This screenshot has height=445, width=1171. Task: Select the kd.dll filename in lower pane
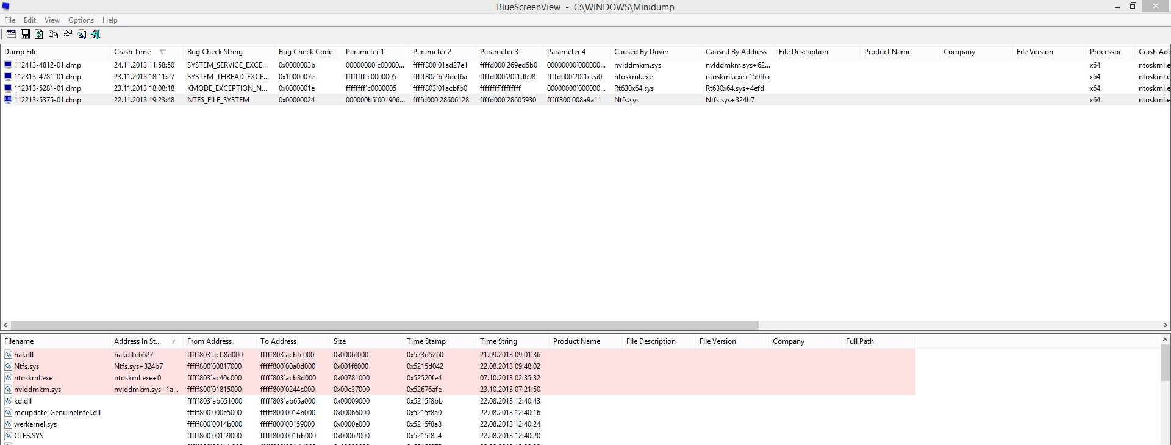pyautogui.click(x=23, y=400)
